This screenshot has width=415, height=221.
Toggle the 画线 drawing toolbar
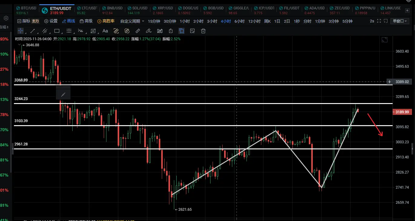pyautogui.click(x=69, y=21)
